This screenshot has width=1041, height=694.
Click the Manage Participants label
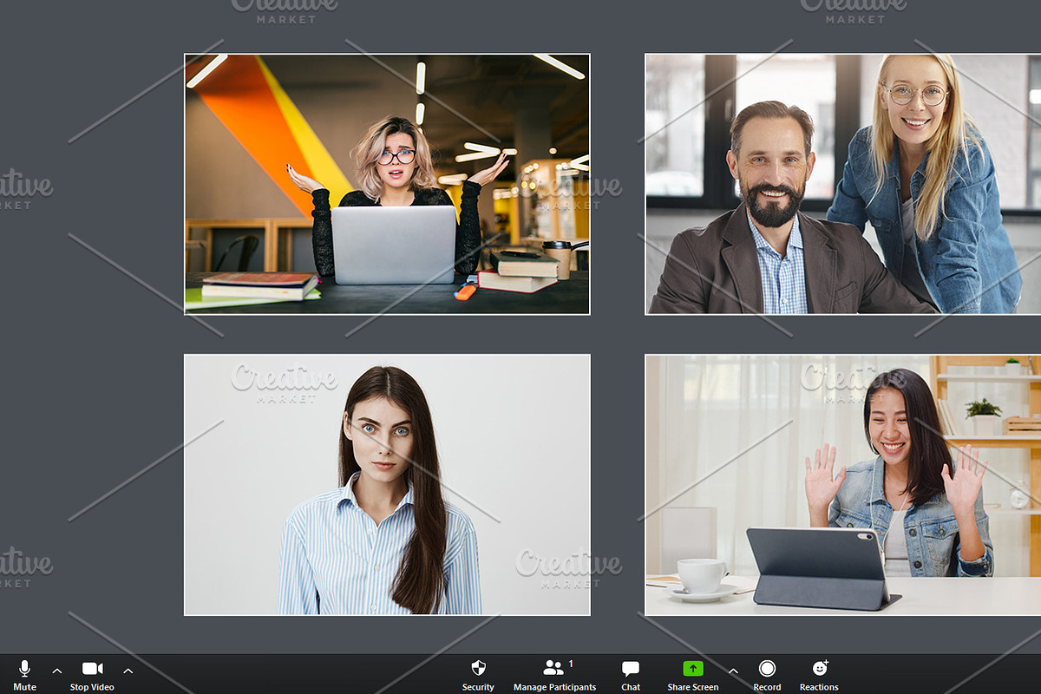pyautogui.click(x=554, y=687)
